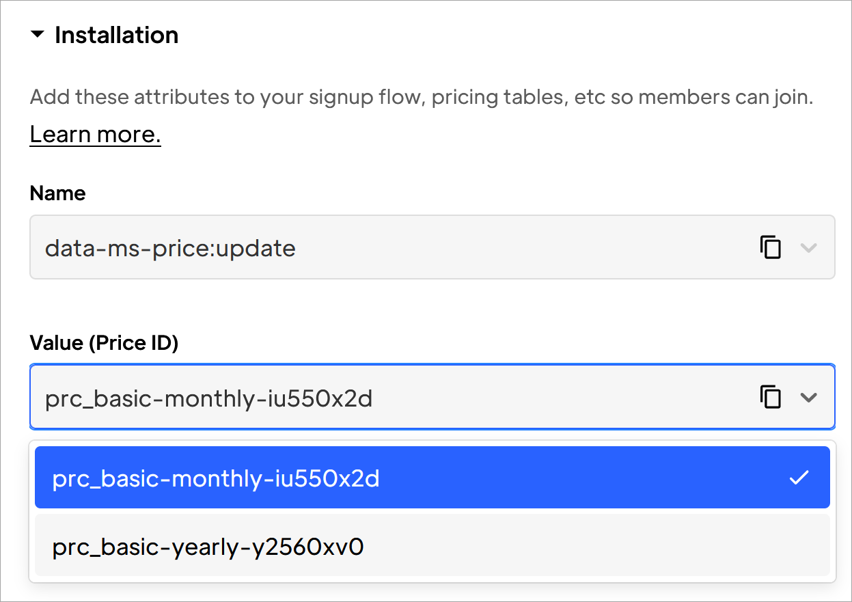852x602 pixels.
Task: Click the data-ms-price:update text
Action: click(x=170, y=248)
